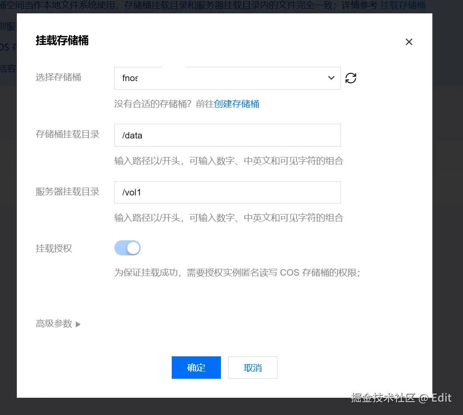This screenshot has height=415, width=463.
Task: Click the refresh icon next to bucket selector
Action: 350,78
